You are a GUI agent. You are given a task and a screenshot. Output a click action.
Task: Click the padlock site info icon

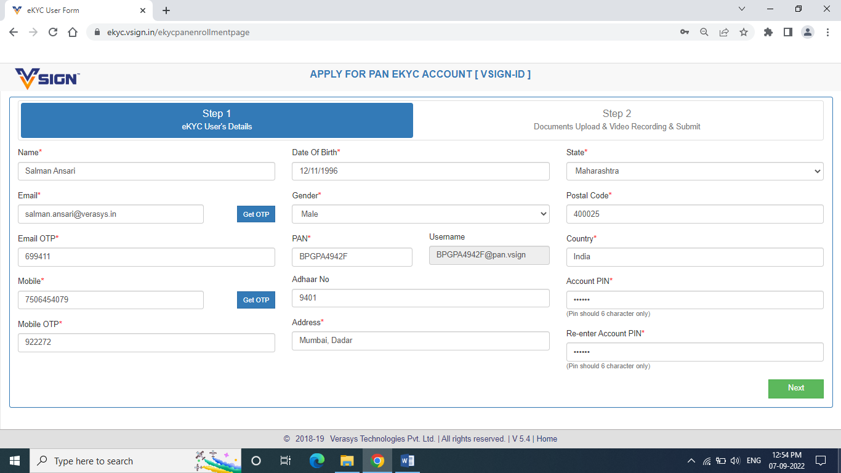click(x=97, y=32)
